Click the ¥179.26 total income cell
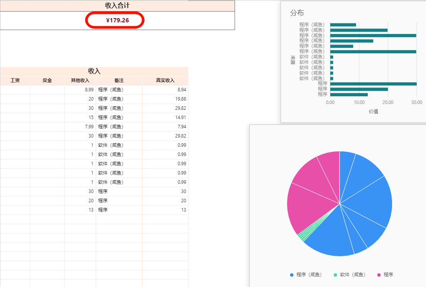Viewport: 426px width, 287px height. pyautogui.click(x=117, y=20)
